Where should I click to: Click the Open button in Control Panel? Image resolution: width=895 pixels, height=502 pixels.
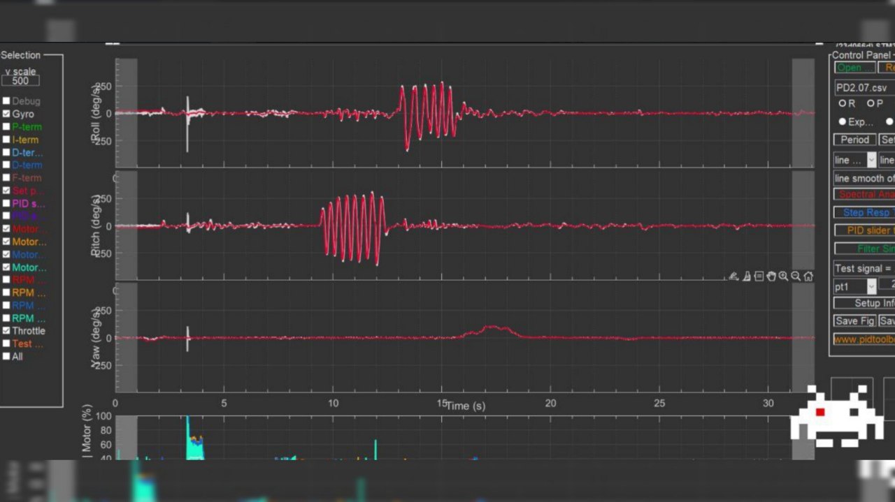tap(854, 68)
